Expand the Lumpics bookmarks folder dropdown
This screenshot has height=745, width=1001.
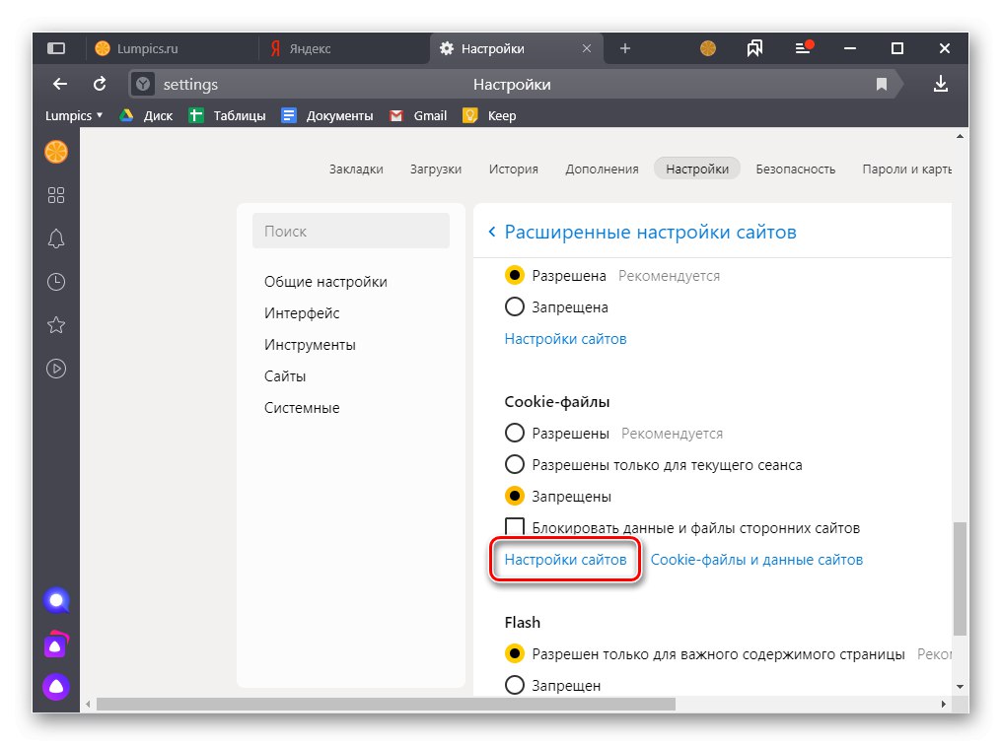click(74, 115)
